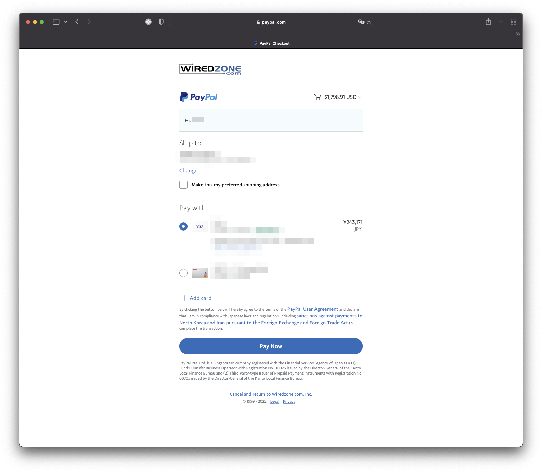Click the shopping cart icon
The image size is (542, 471).
pos(318,97)
